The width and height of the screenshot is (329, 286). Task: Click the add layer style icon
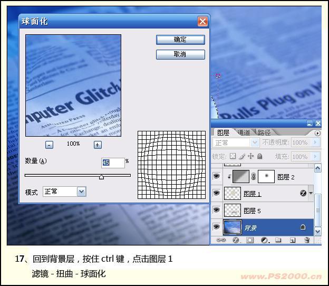click(x=236, y=240)
